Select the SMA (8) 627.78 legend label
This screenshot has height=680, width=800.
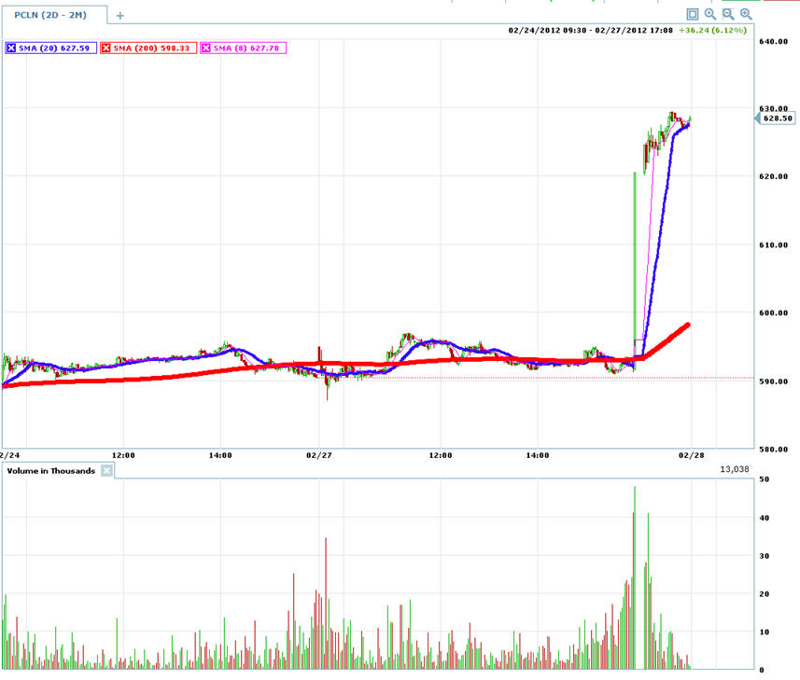[x=246, y=48]
